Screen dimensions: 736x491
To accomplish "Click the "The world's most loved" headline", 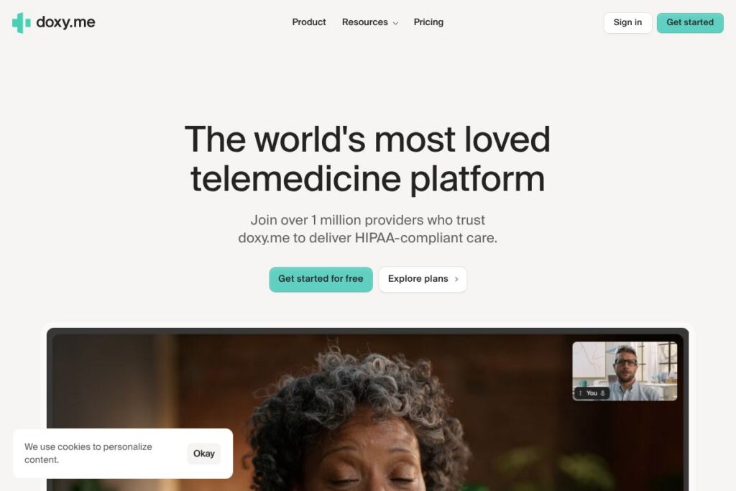I will (367, 139).
